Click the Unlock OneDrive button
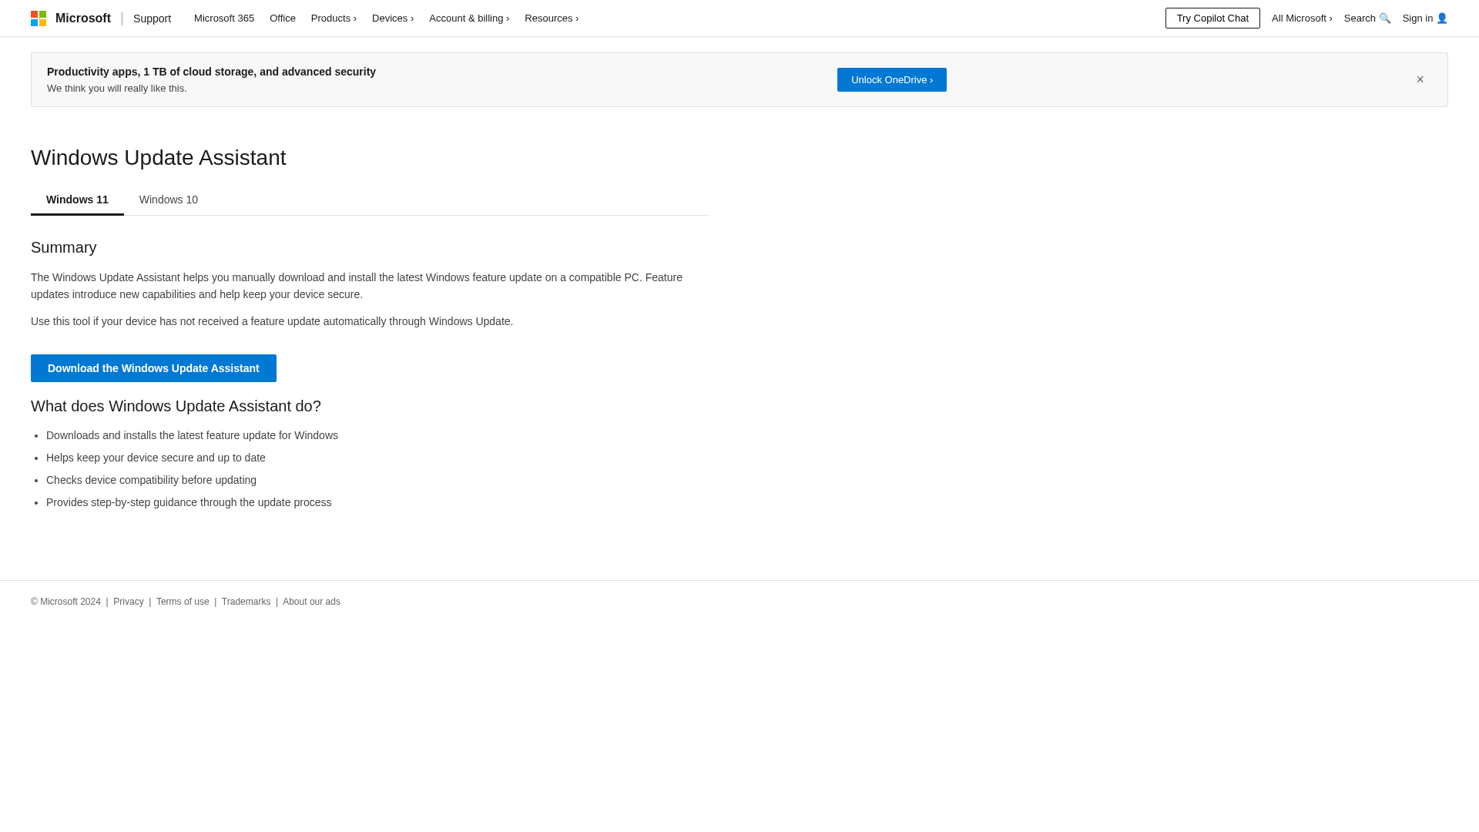Viewport: 1479px width, 832px height. point(892,80)
